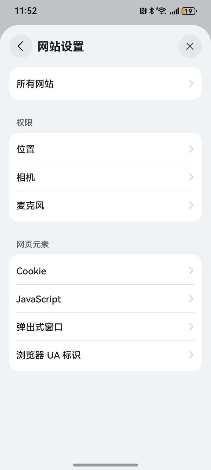Viewport: 211px width, 470px height.
Task: Close the site settings panel
Action: tap(190, 46)
